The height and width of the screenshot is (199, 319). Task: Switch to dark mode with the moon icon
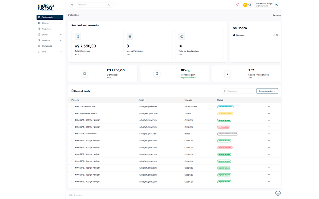point(250,5)
